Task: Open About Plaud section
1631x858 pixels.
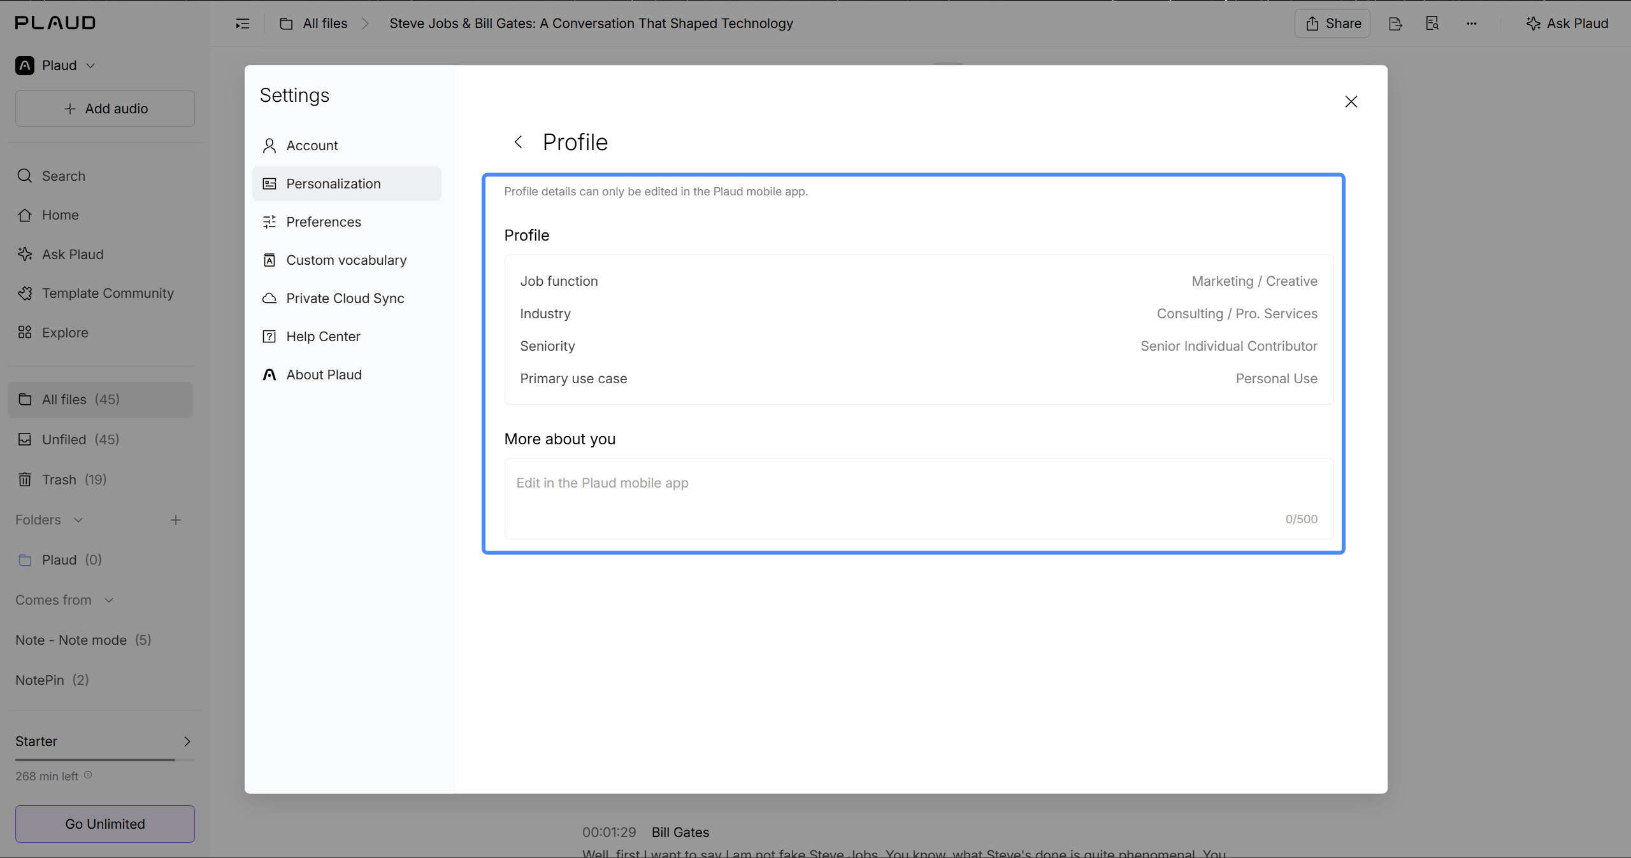Action: click(x=347, y=375)
